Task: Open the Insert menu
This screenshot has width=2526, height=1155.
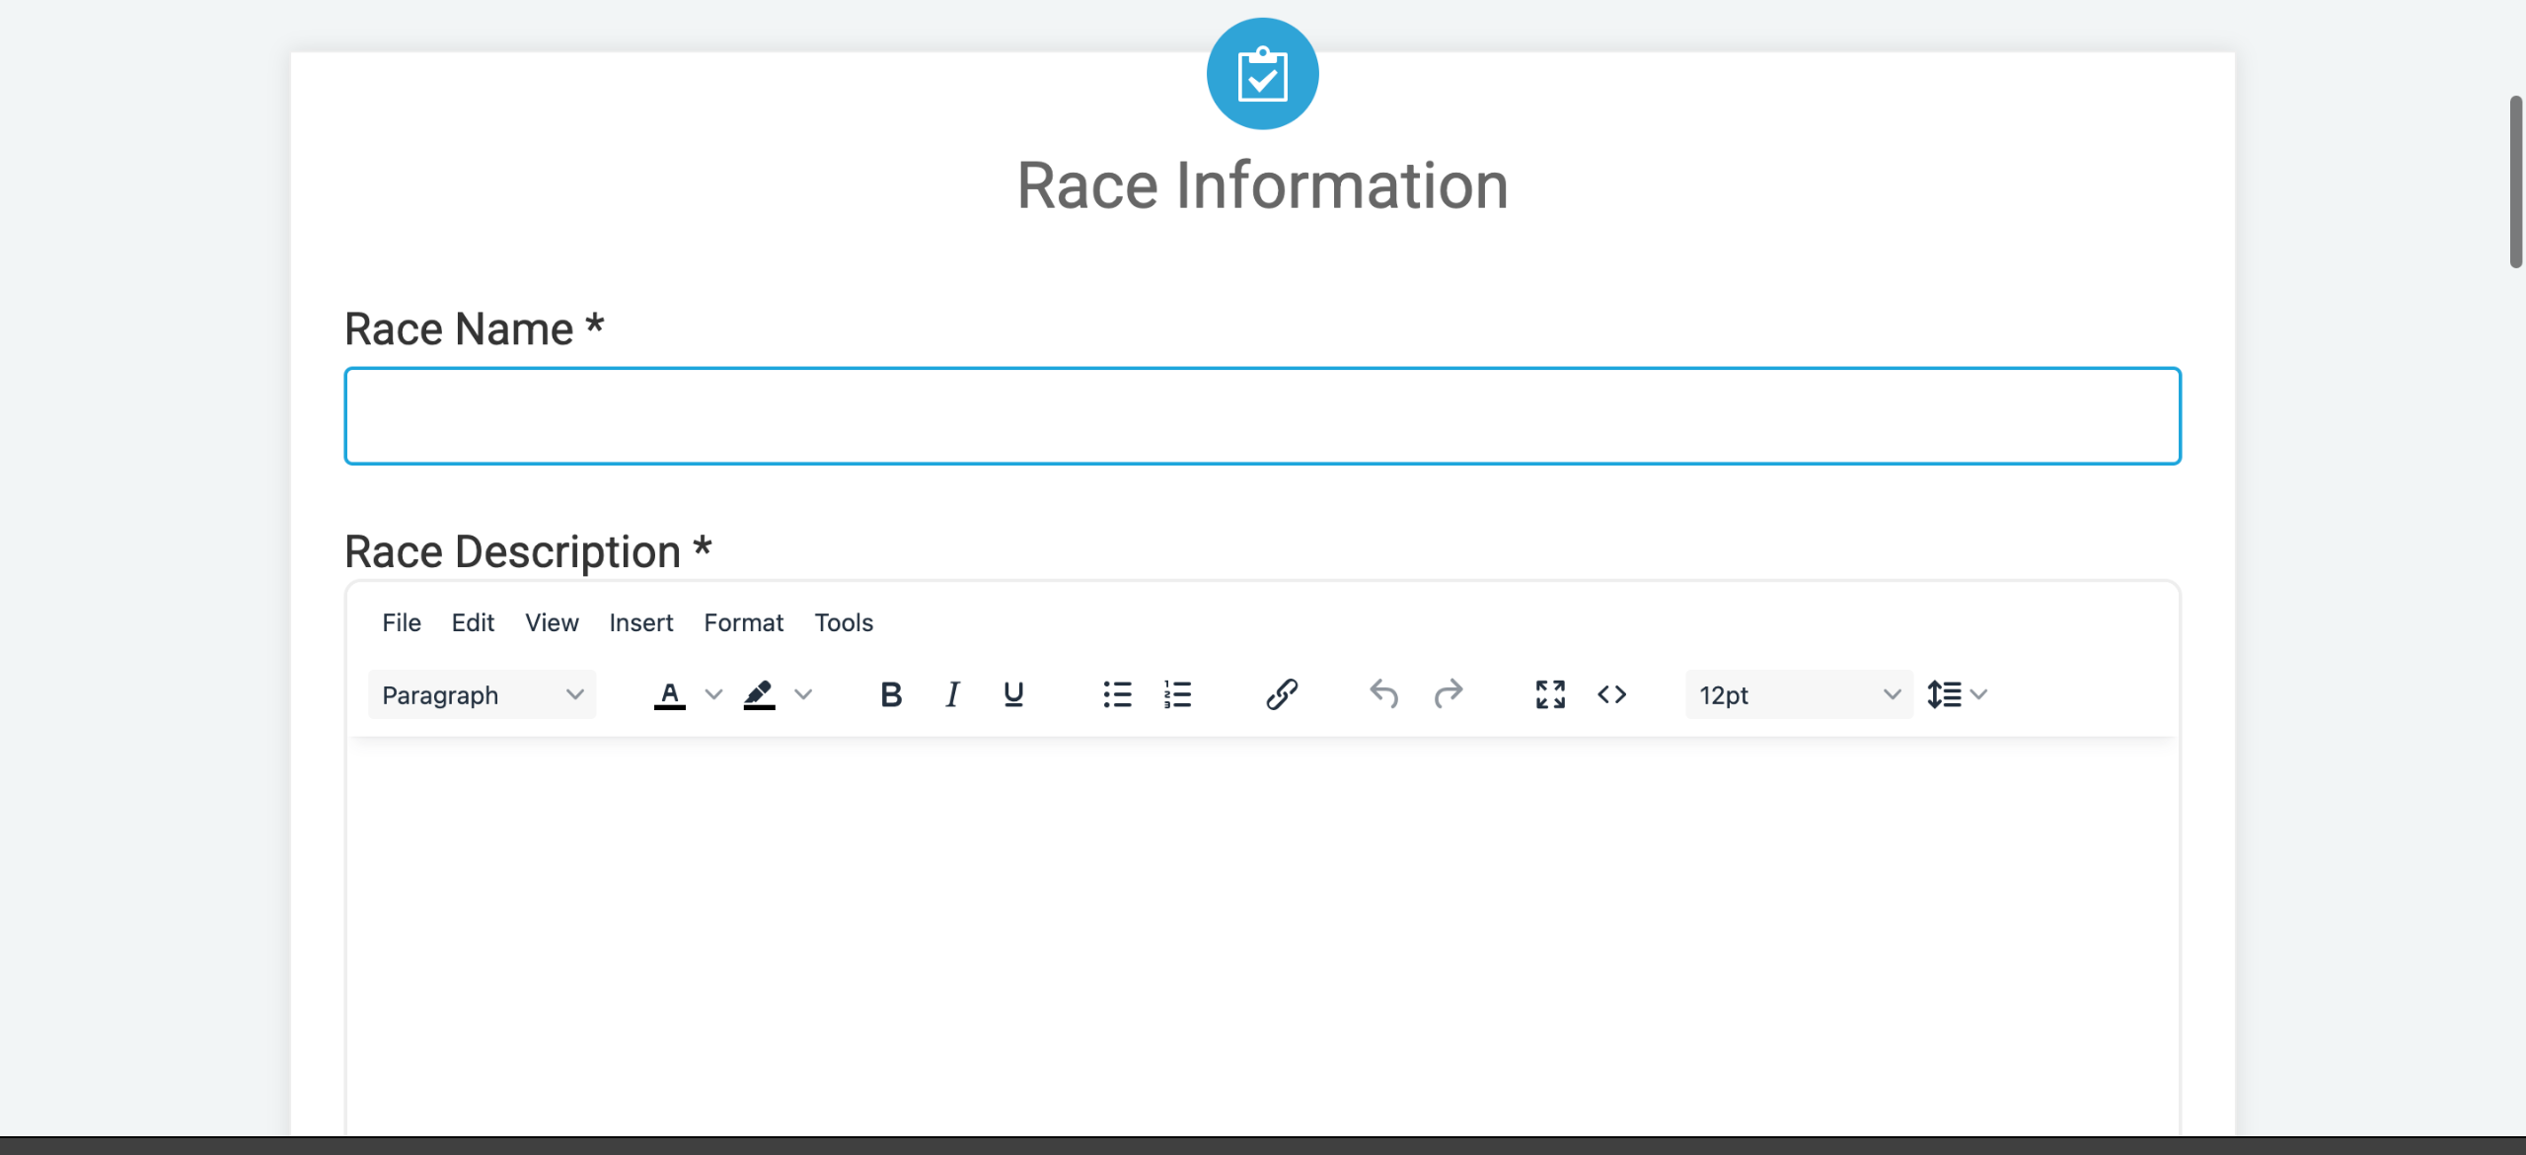Action: (x=640, y=622)
